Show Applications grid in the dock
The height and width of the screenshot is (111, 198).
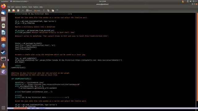pos(3,108)
